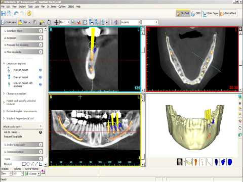The height and width of the screenshot is (182, 243).
Task: Click the rotate view circular arrow icon
Action: (x=49, y=22)
